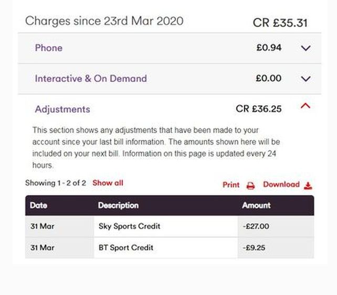Select the Date column header
The height and width of the screenshot is (295, 337).
pyautogui.click(x=38, y=205)
